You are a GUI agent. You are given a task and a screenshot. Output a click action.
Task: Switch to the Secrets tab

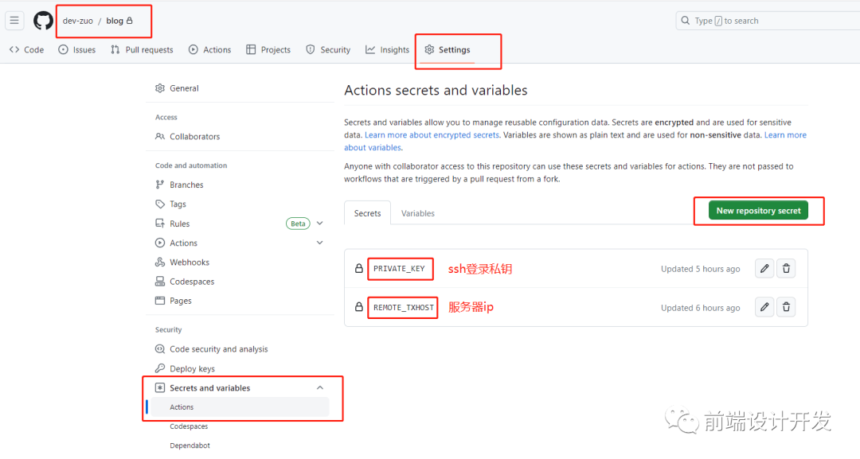pos(367,213)
